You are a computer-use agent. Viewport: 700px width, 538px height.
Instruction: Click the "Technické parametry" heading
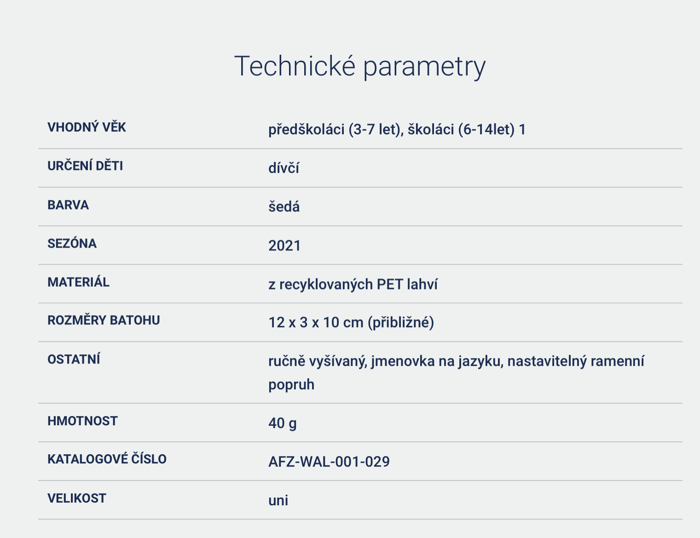coord(359,66)
